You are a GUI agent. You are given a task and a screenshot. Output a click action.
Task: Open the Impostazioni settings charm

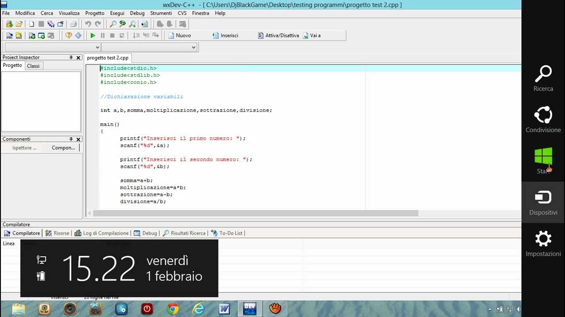pyautogui.click(x=543, y=243)
